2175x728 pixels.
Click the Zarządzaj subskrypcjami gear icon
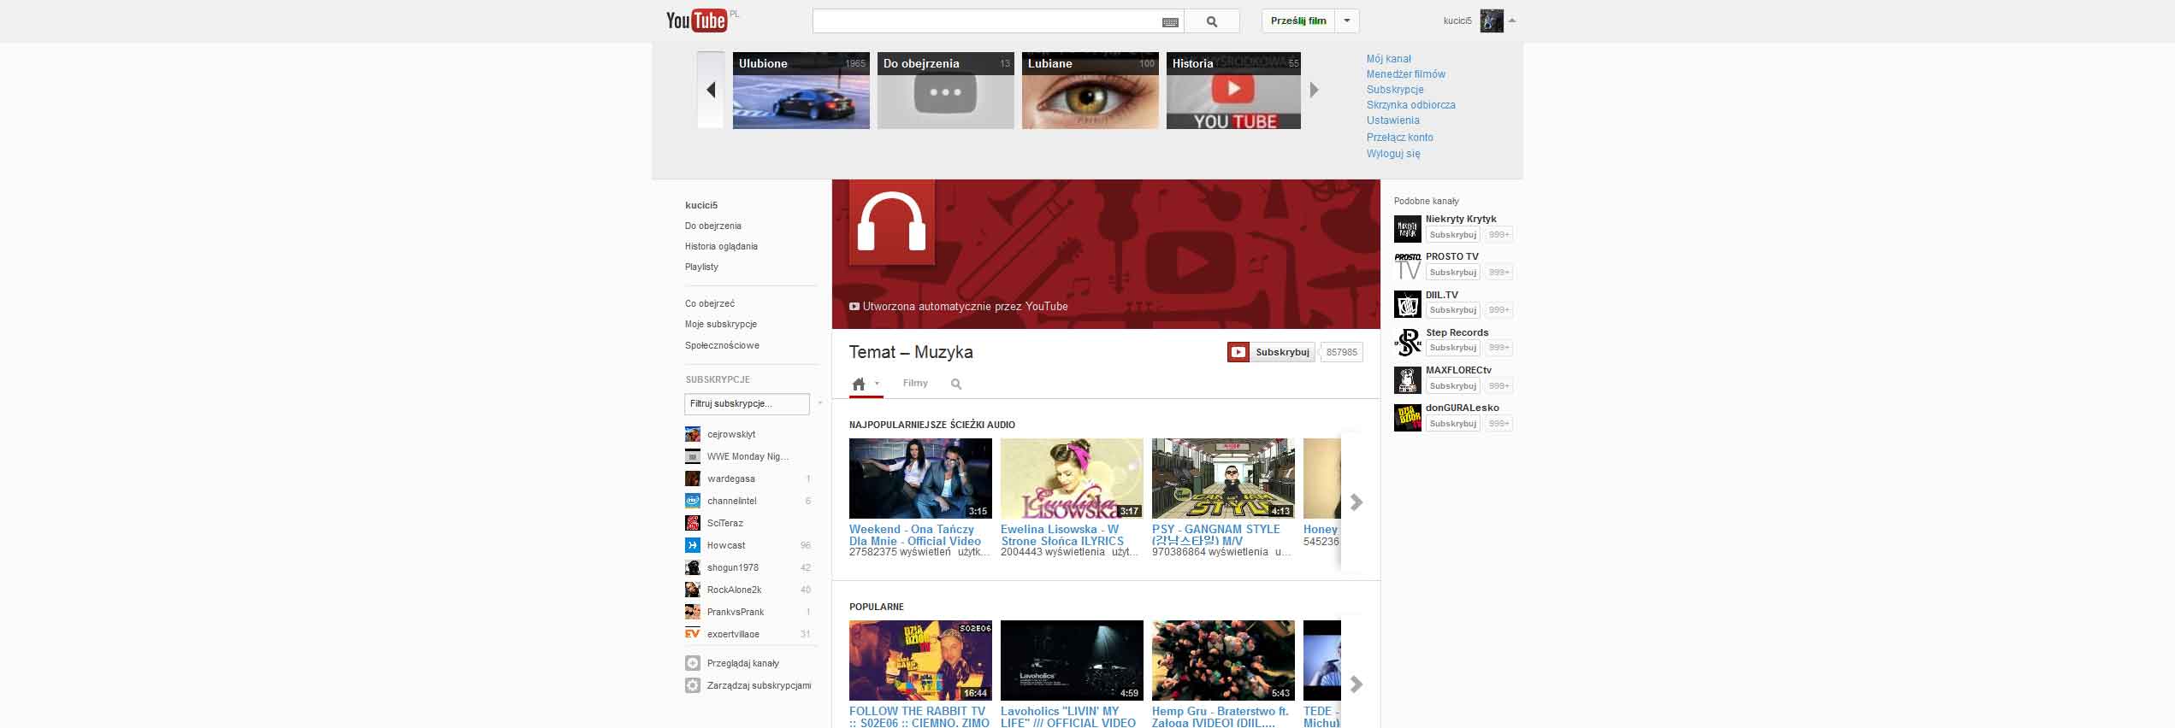point(693,685)
